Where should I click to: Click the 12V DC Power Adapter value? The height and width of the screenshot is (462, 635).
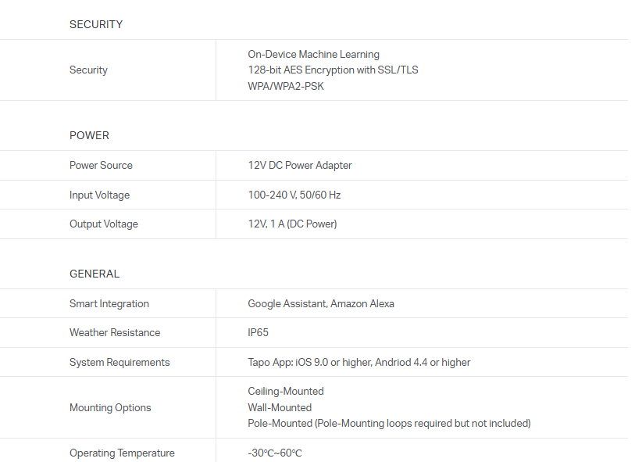300,166
